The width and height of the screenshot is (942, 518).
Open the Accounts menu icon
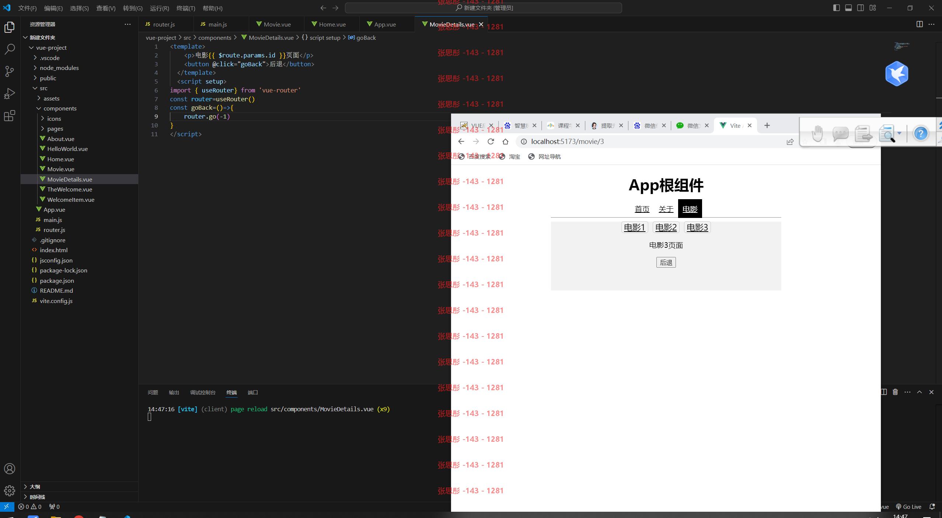click(x=10, y=469)
